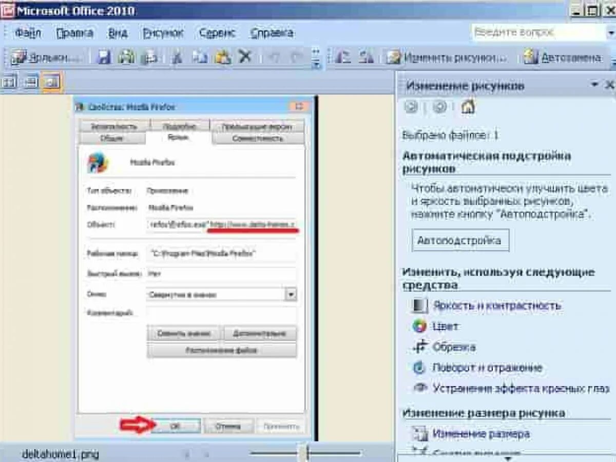Click the task pane Back arrow icon
This screenshot has height=462, width=616.
[x=412, y=106]
